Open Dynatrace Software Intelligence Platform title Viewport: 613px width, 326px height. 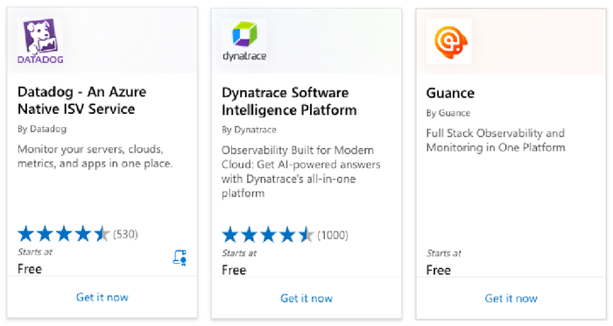tap(289, 102)
